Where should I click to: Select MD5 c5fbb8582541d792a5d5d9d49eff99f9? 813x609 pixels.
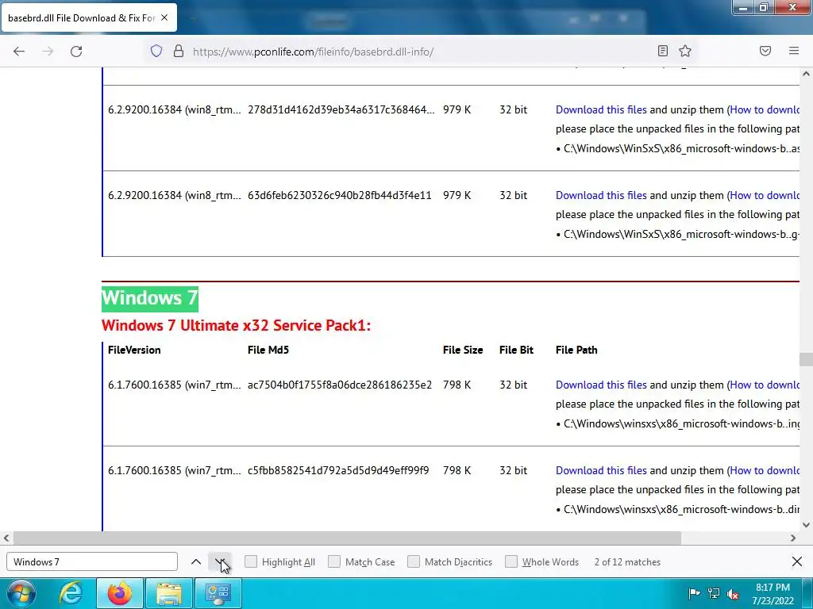[x=338, y=470]
